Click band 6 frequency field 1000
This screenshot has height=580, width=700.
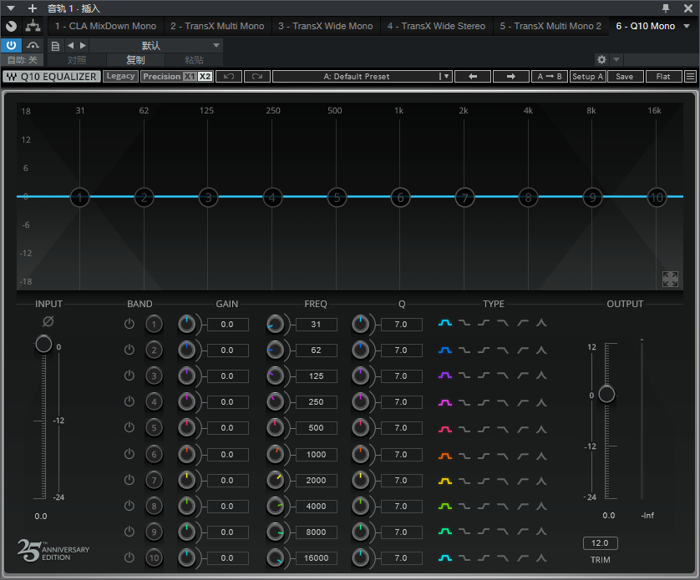point(316,454)
